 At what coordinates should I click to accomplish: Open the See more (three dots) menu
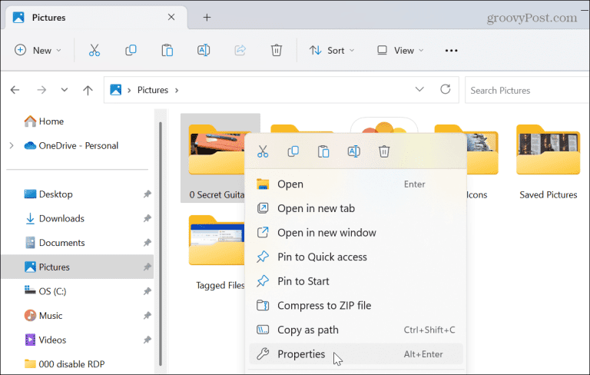coord(451,50)
